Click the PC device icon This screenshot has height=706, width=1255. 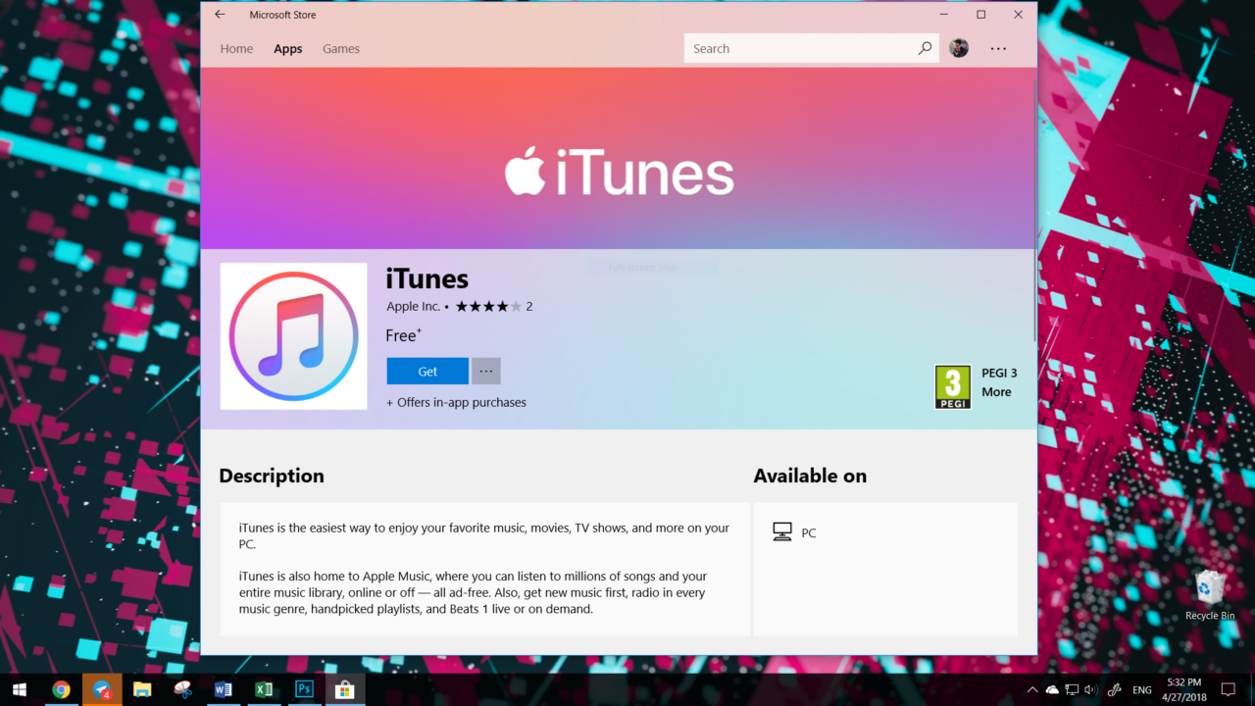coord(782,532)
